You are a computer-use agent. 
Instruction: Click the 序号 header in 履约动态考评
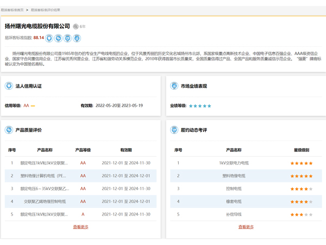[x=178, y=150]
